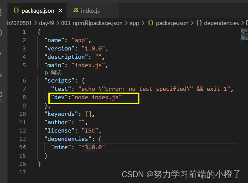Click the JS icon on index.js tab
This screenshot has width=248, height=183.
76,11
